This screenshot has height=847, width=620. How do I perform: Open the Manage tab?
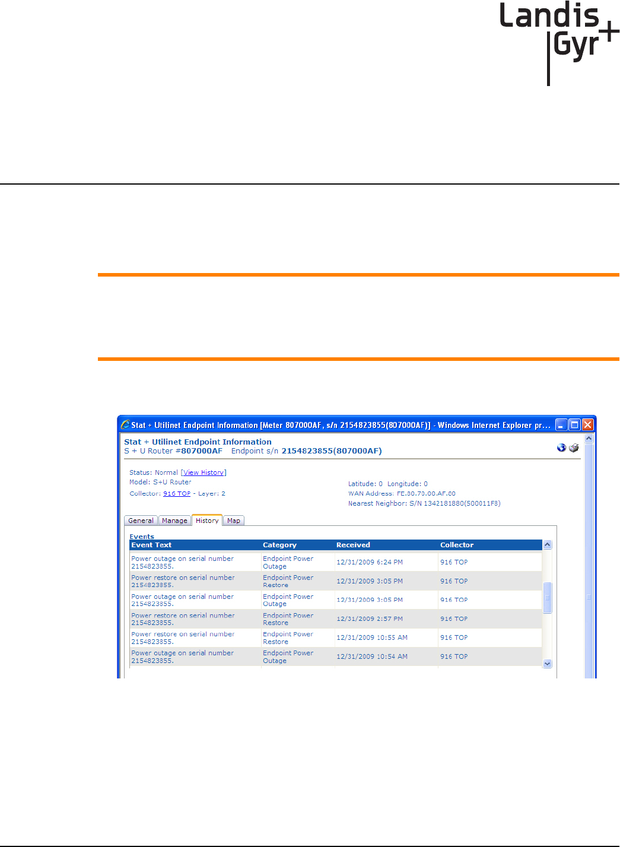(174, 521)
